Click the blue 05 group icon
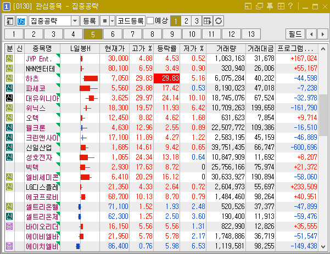 click(x=21, y=21)
